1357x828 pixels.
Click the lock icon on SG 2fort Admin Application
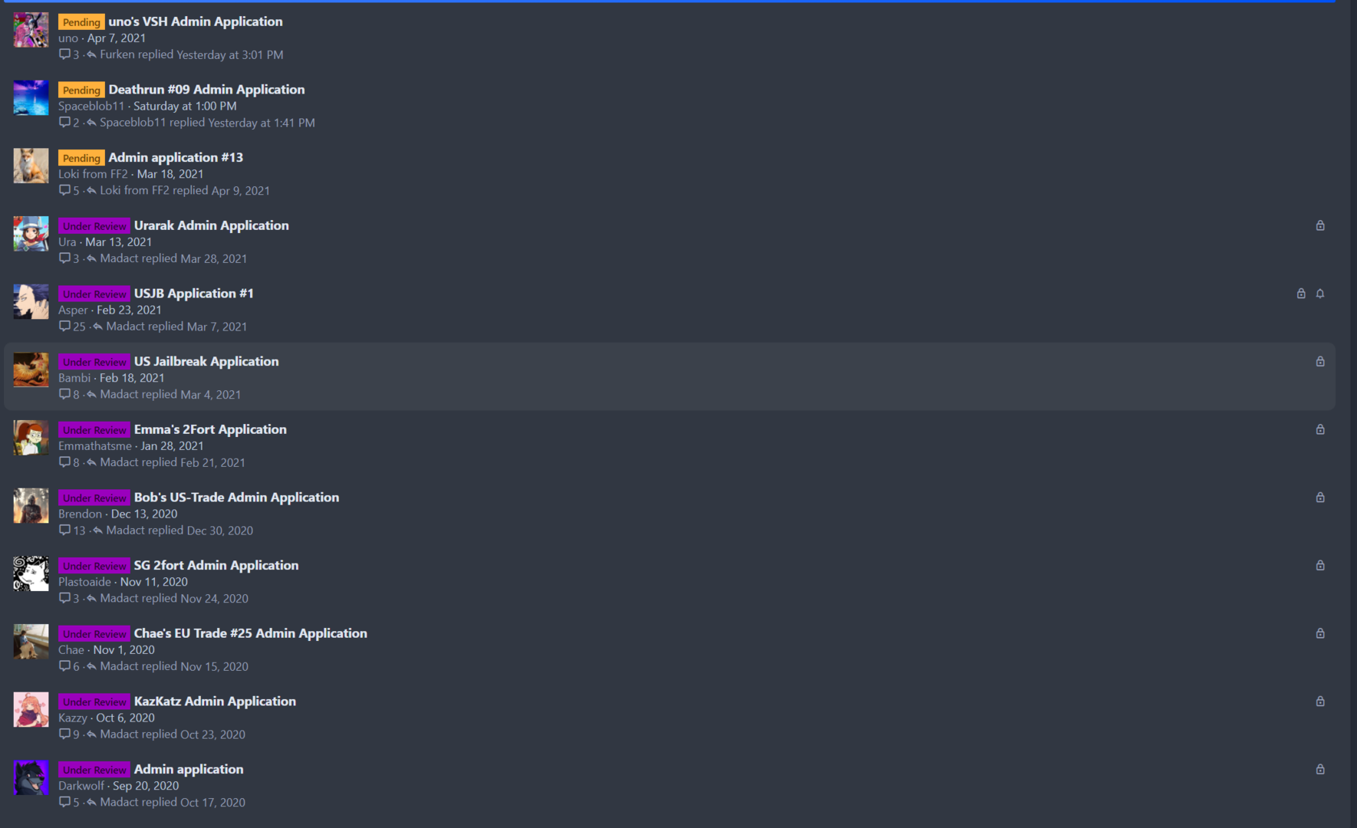pos(1320,566)
